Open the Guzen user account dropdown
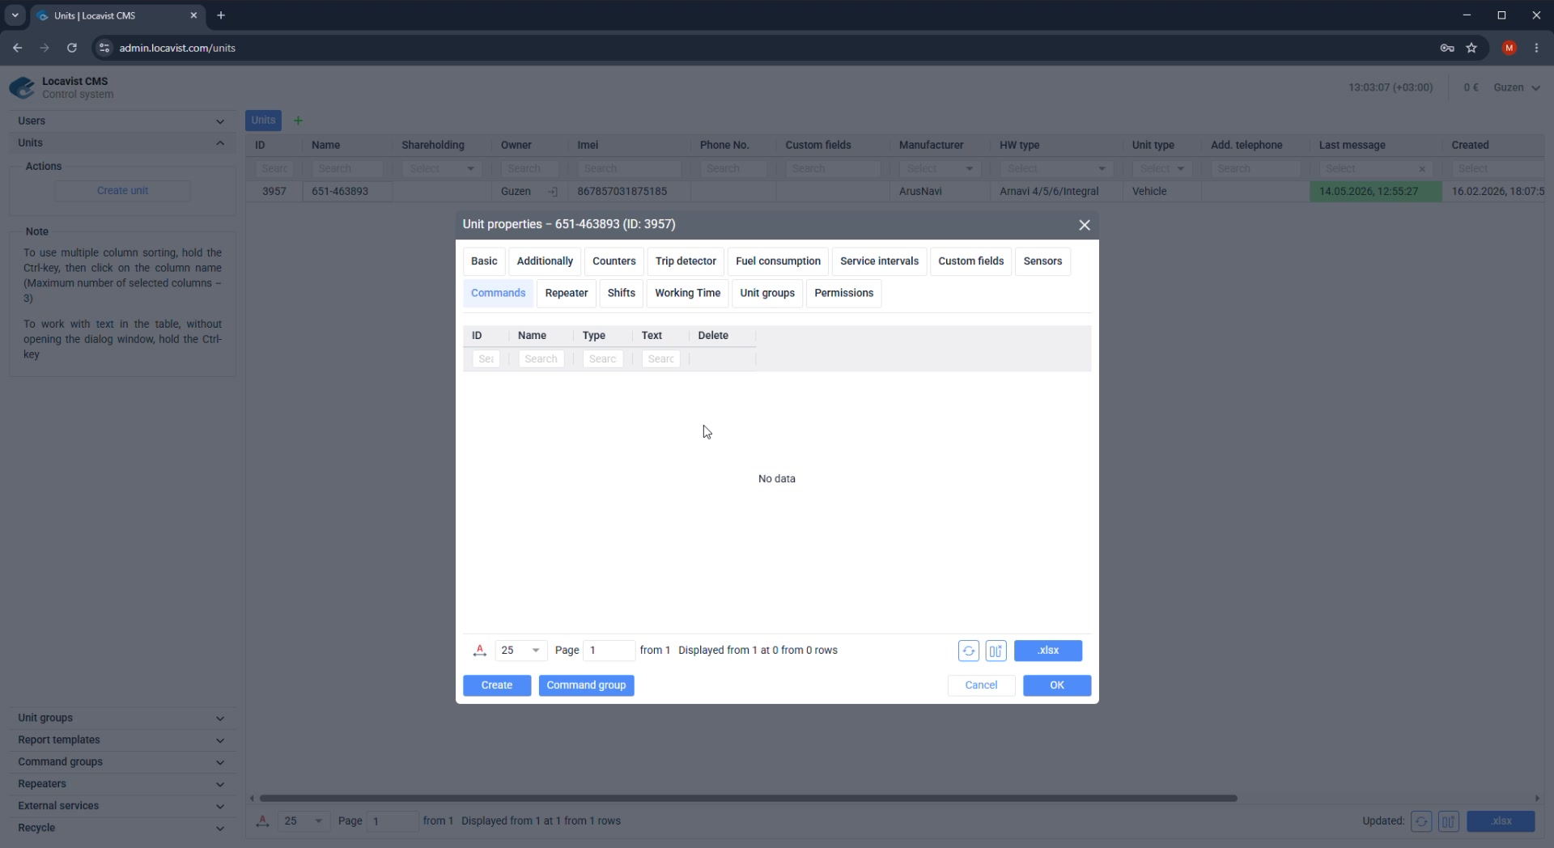The image size is (1554, 848). [x=1517, y=87]
